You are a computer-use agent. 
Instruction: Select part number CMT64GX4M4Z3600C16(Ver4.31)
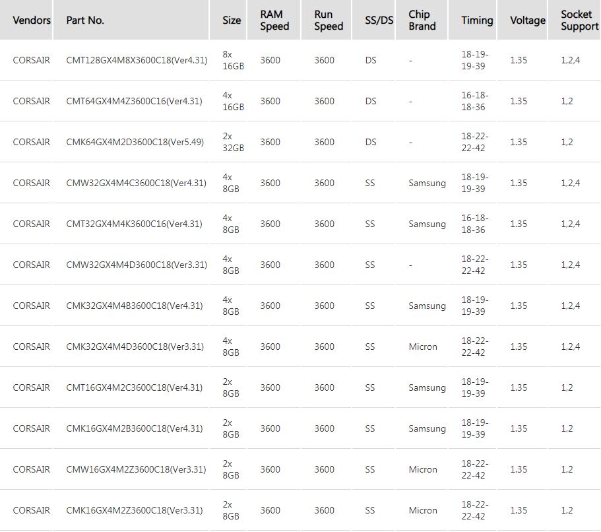(x=134, y=101)
